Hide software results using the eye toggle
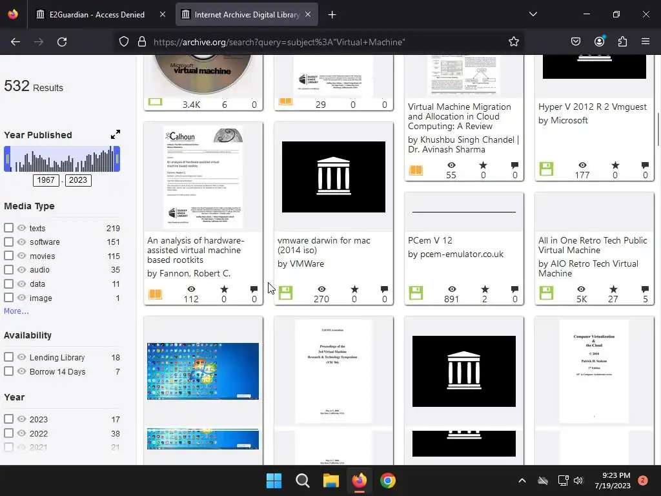The height and width of the screenshot is (496, 661). (x=21, y=242)
